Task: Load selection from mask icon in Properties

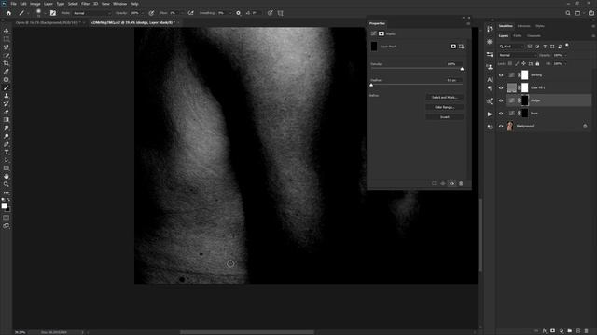Action: tap(434, 184)
